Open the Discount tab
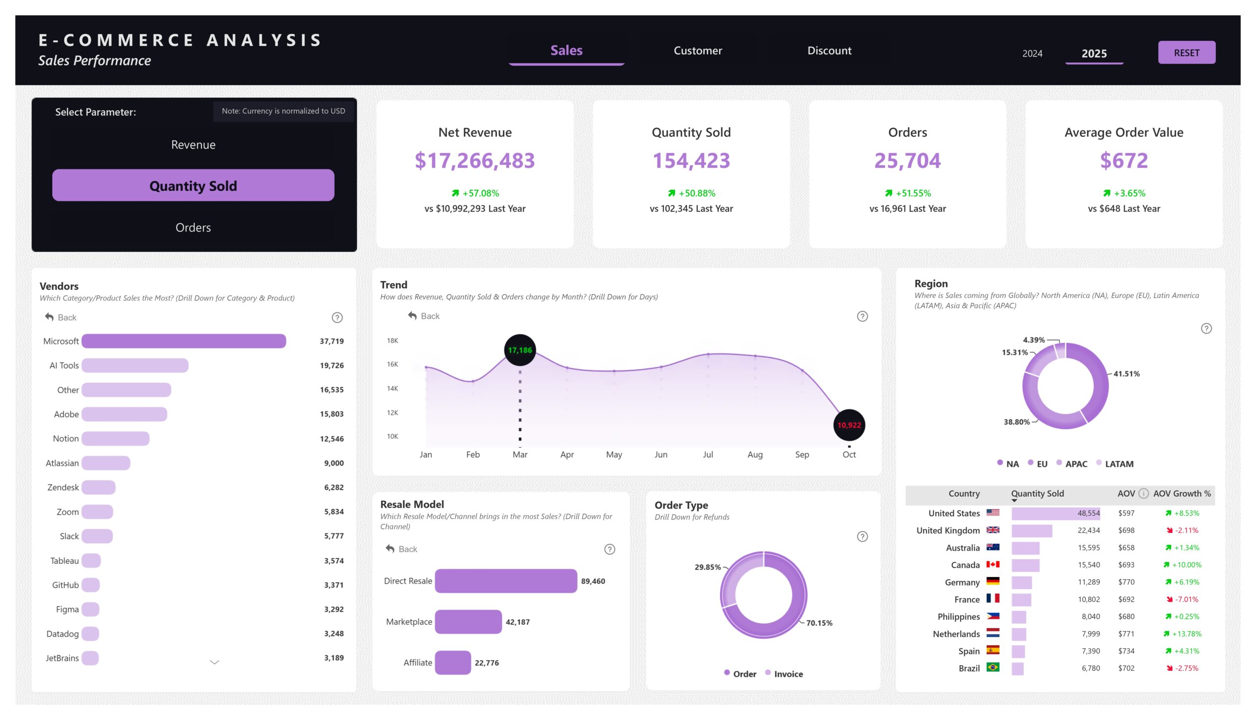Image resolution: width=1256 pixels, height=720 pixels. (829, 51)
